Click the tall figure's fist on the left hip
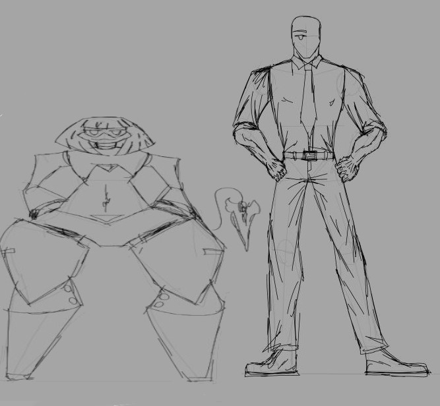Viewport: 440px width, 406px height. coord(277,169)
